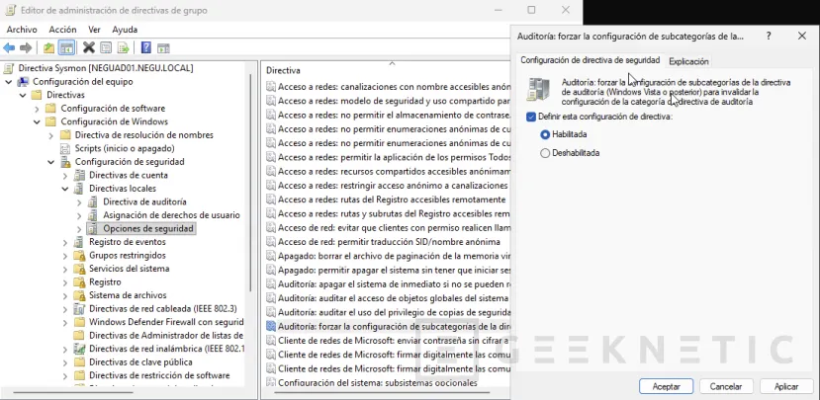Viewport: 820px width, 400px height.
Task: Click the Configuración del equipo computer icon
Action: pos(23,81)
